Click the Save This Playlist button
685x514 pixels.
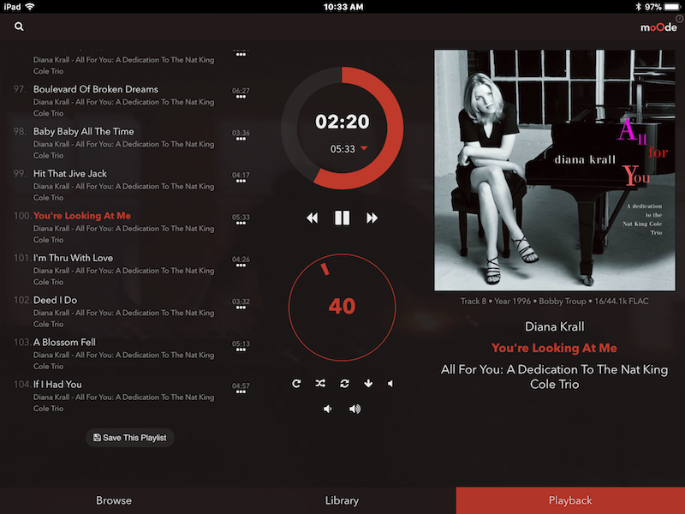130,438
